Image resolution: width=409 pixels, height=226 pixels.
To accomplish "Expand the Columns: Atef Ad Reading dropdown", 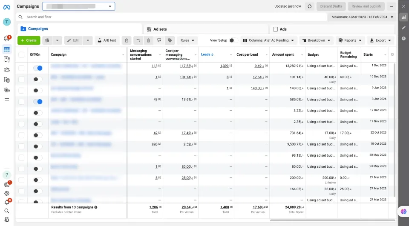I will (x=268, y=40).
